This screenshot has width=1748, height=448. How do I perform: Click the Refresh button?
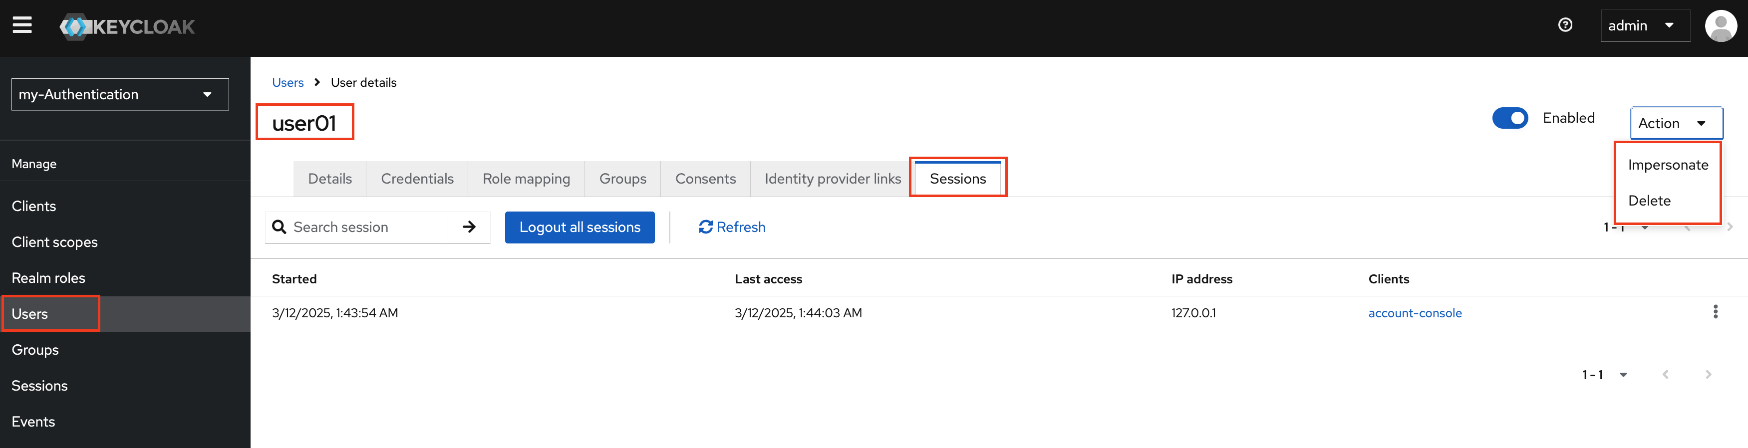tap(732, 227)
